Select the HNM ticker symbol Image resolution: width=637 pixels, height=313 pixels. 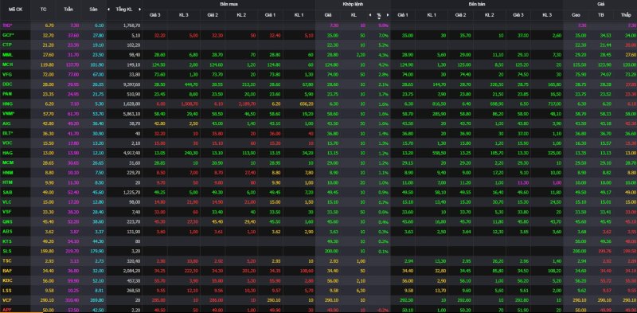tap(7, 172)
